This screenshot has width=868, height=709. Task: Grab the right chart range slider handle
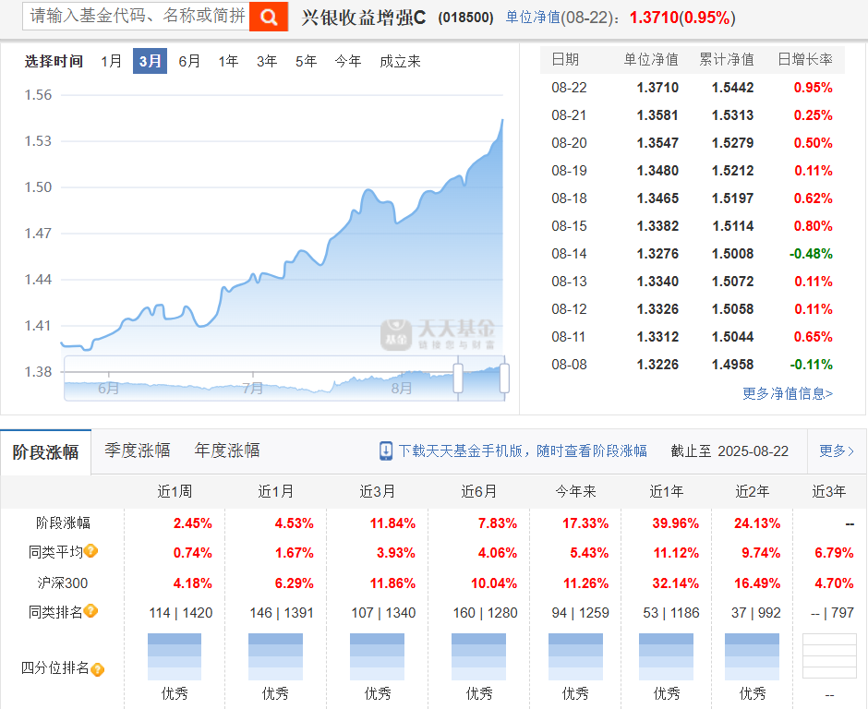pos(504,379)
